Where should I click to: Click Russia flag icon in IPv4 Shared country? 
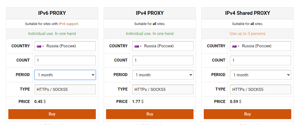tap(234, 46)
